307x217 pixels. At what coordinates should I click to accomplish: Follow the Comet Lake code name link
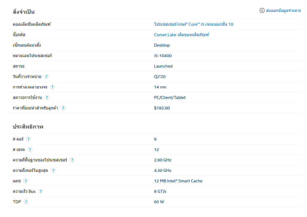point(181,35)
